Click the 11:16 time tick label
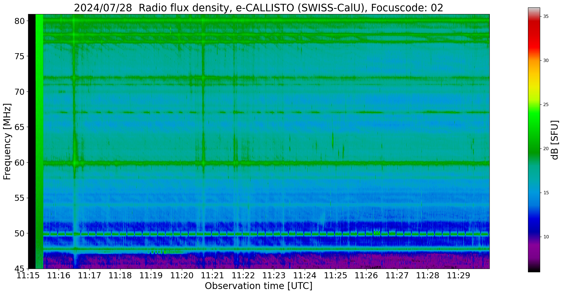 [59, 276]
